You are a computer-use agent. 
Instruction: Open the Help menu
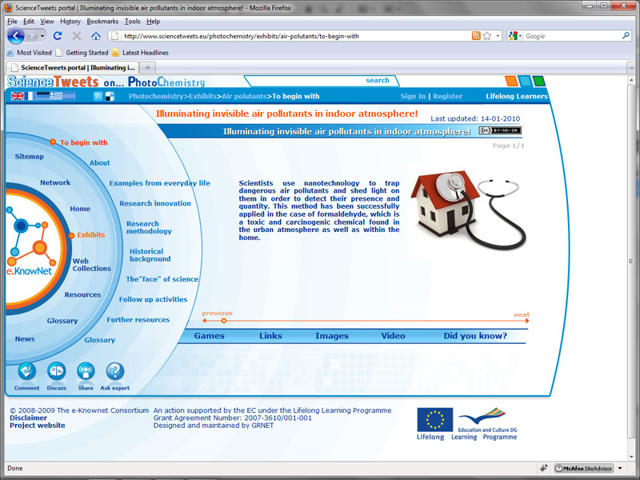153,22
